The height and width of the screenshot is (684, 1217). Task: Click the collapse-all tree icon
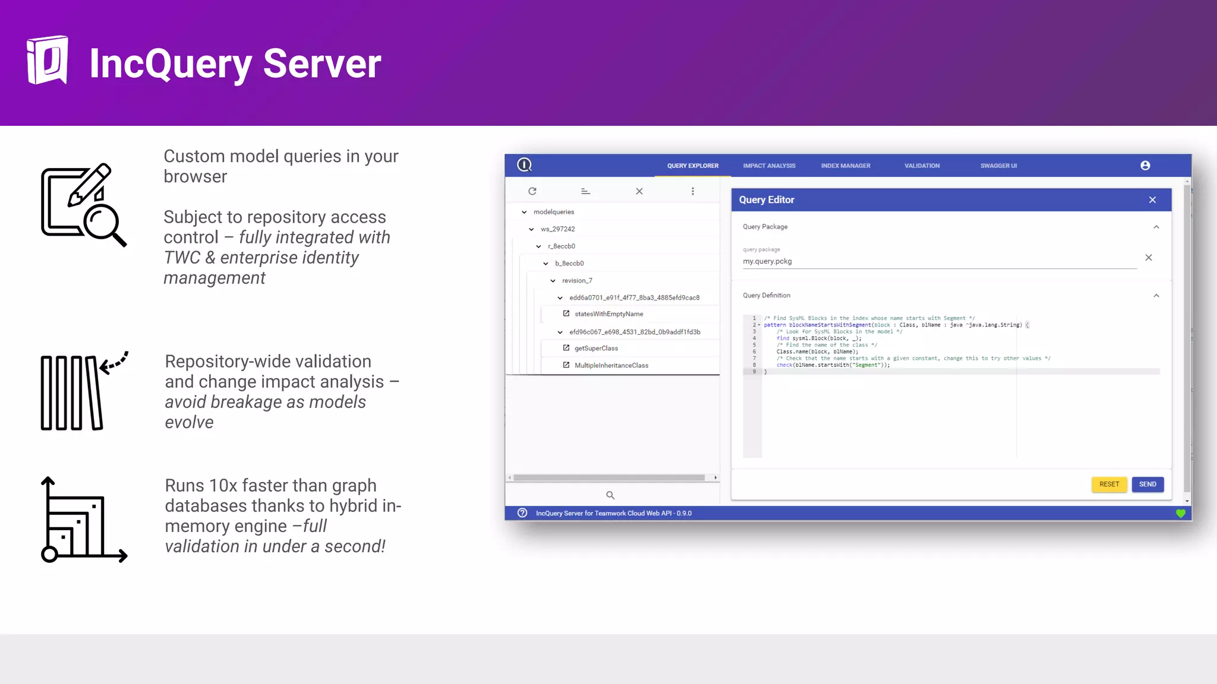585,191
